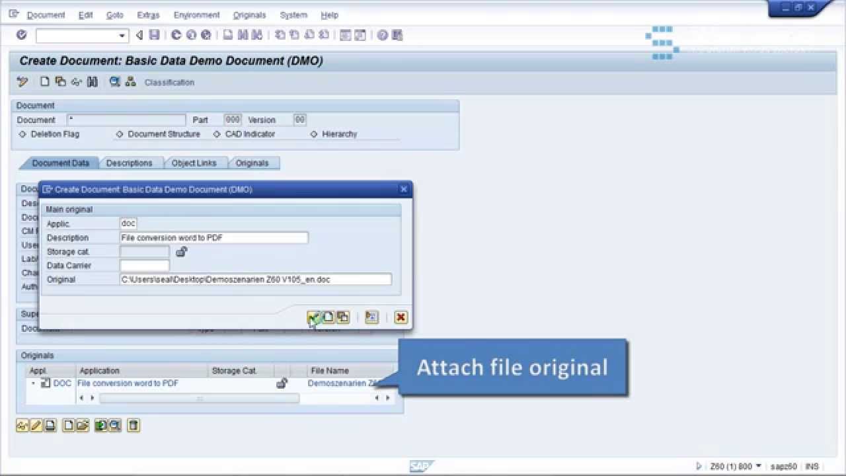Open the Extras menu
This screenshot has height=476, width=846.
(149, 15)
